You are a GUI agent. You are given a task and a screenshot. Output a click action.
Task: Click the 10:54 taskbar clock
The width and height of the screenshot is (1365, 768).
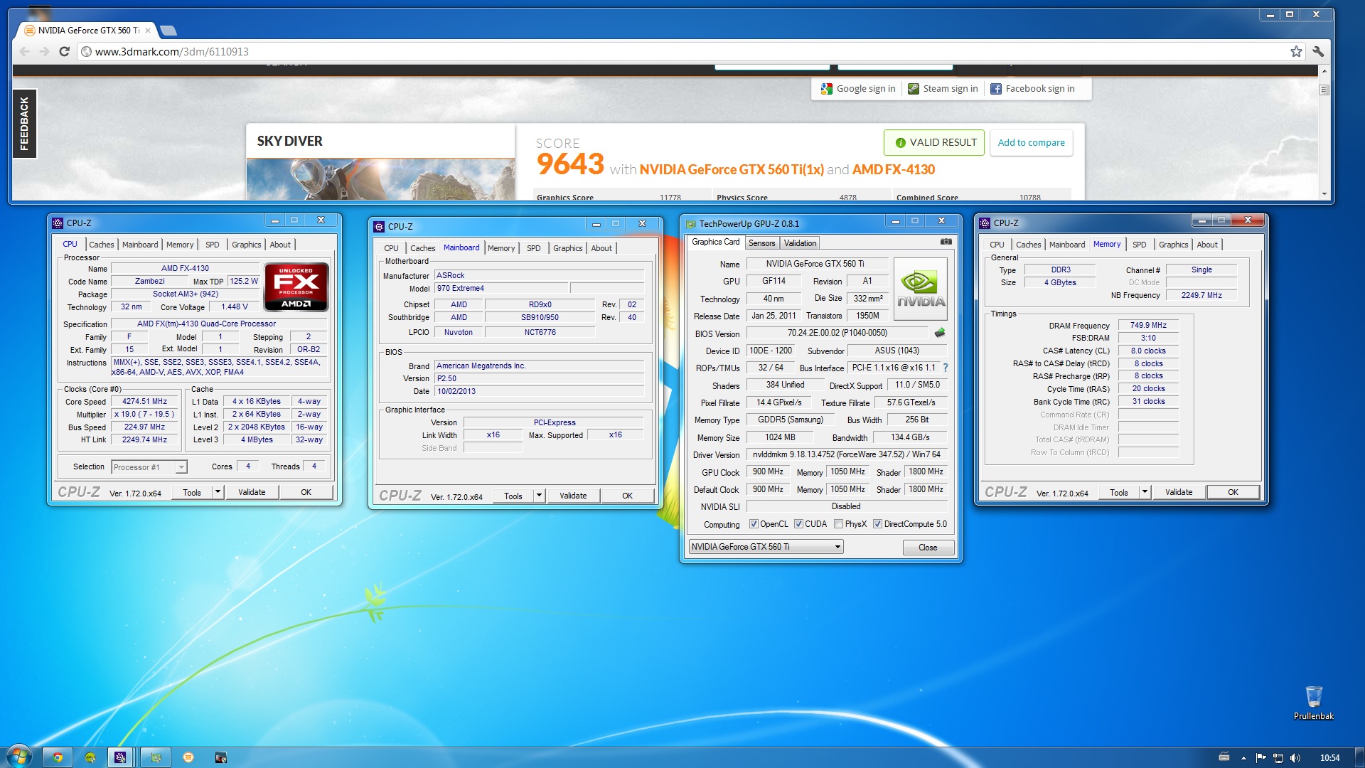tap(1329, 758)
